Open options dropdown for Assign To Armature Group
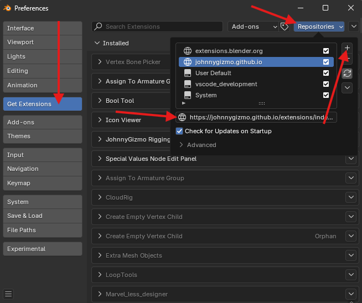362x303 pixels. (x=351, y=178)
